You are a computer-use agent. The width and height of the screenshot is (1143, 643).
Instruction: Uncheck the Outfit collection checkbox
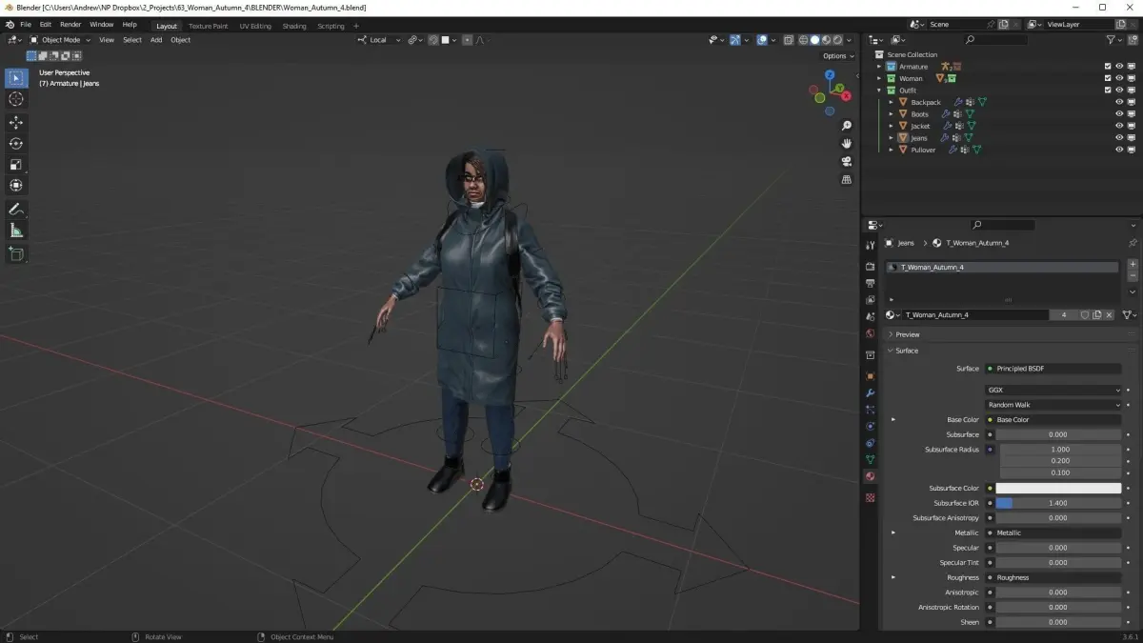pyautogui.click(x=1107, y=90)
